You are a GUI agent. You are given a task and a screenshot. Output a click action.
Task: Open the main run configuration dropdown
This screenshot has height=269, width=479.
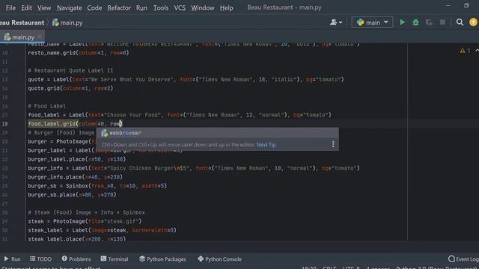click(x=372, y=22)
